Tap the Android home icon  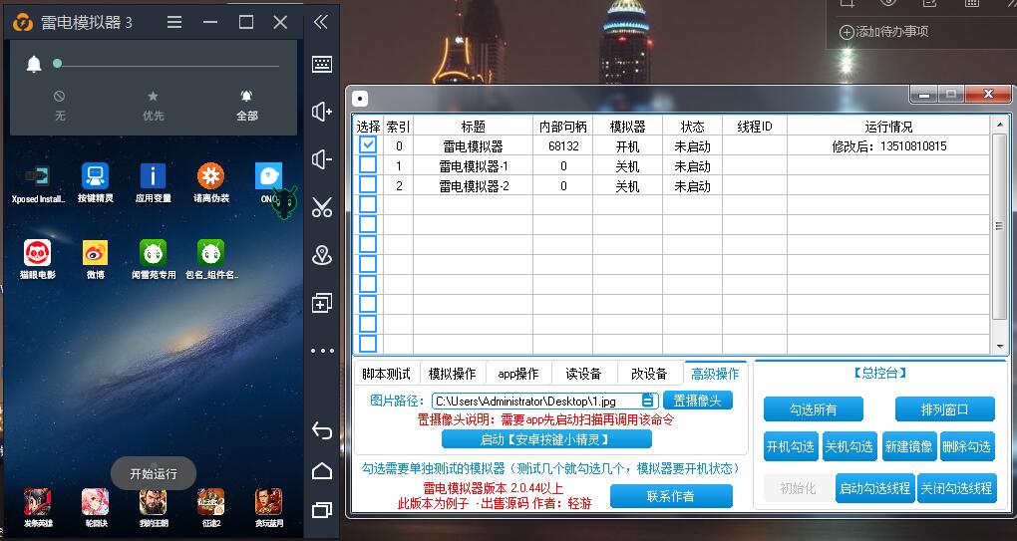coord(322,471)
